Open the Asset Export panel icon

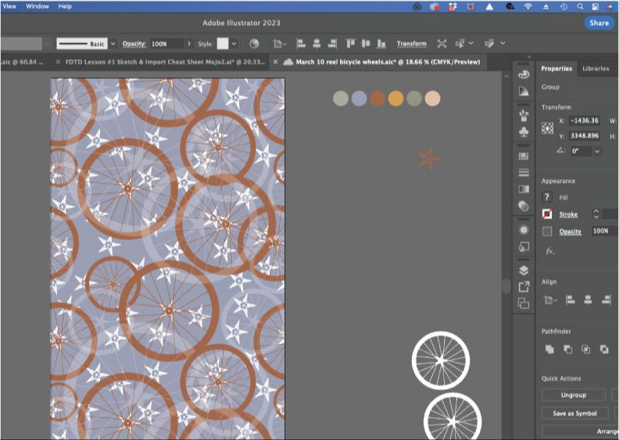(524, 287)
